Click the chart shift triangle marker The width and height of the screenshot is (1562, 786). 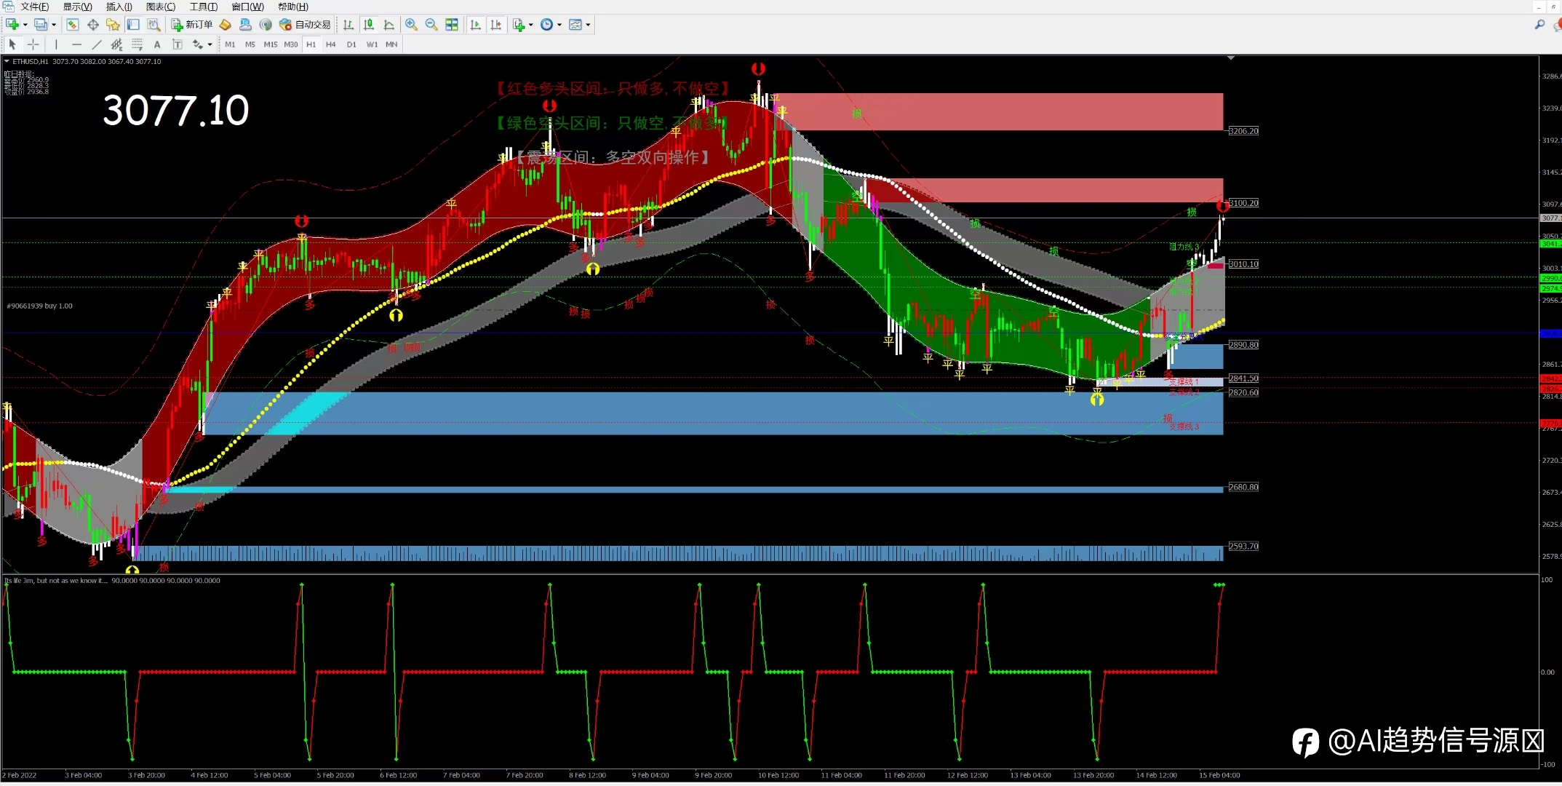1231,57
